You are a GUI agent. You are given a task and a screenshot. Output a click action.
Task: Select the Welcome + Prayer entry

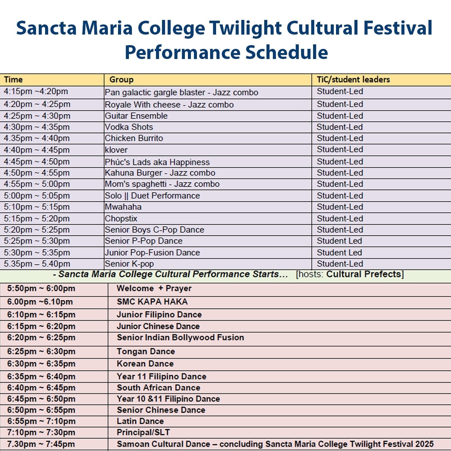click(154, 289)
